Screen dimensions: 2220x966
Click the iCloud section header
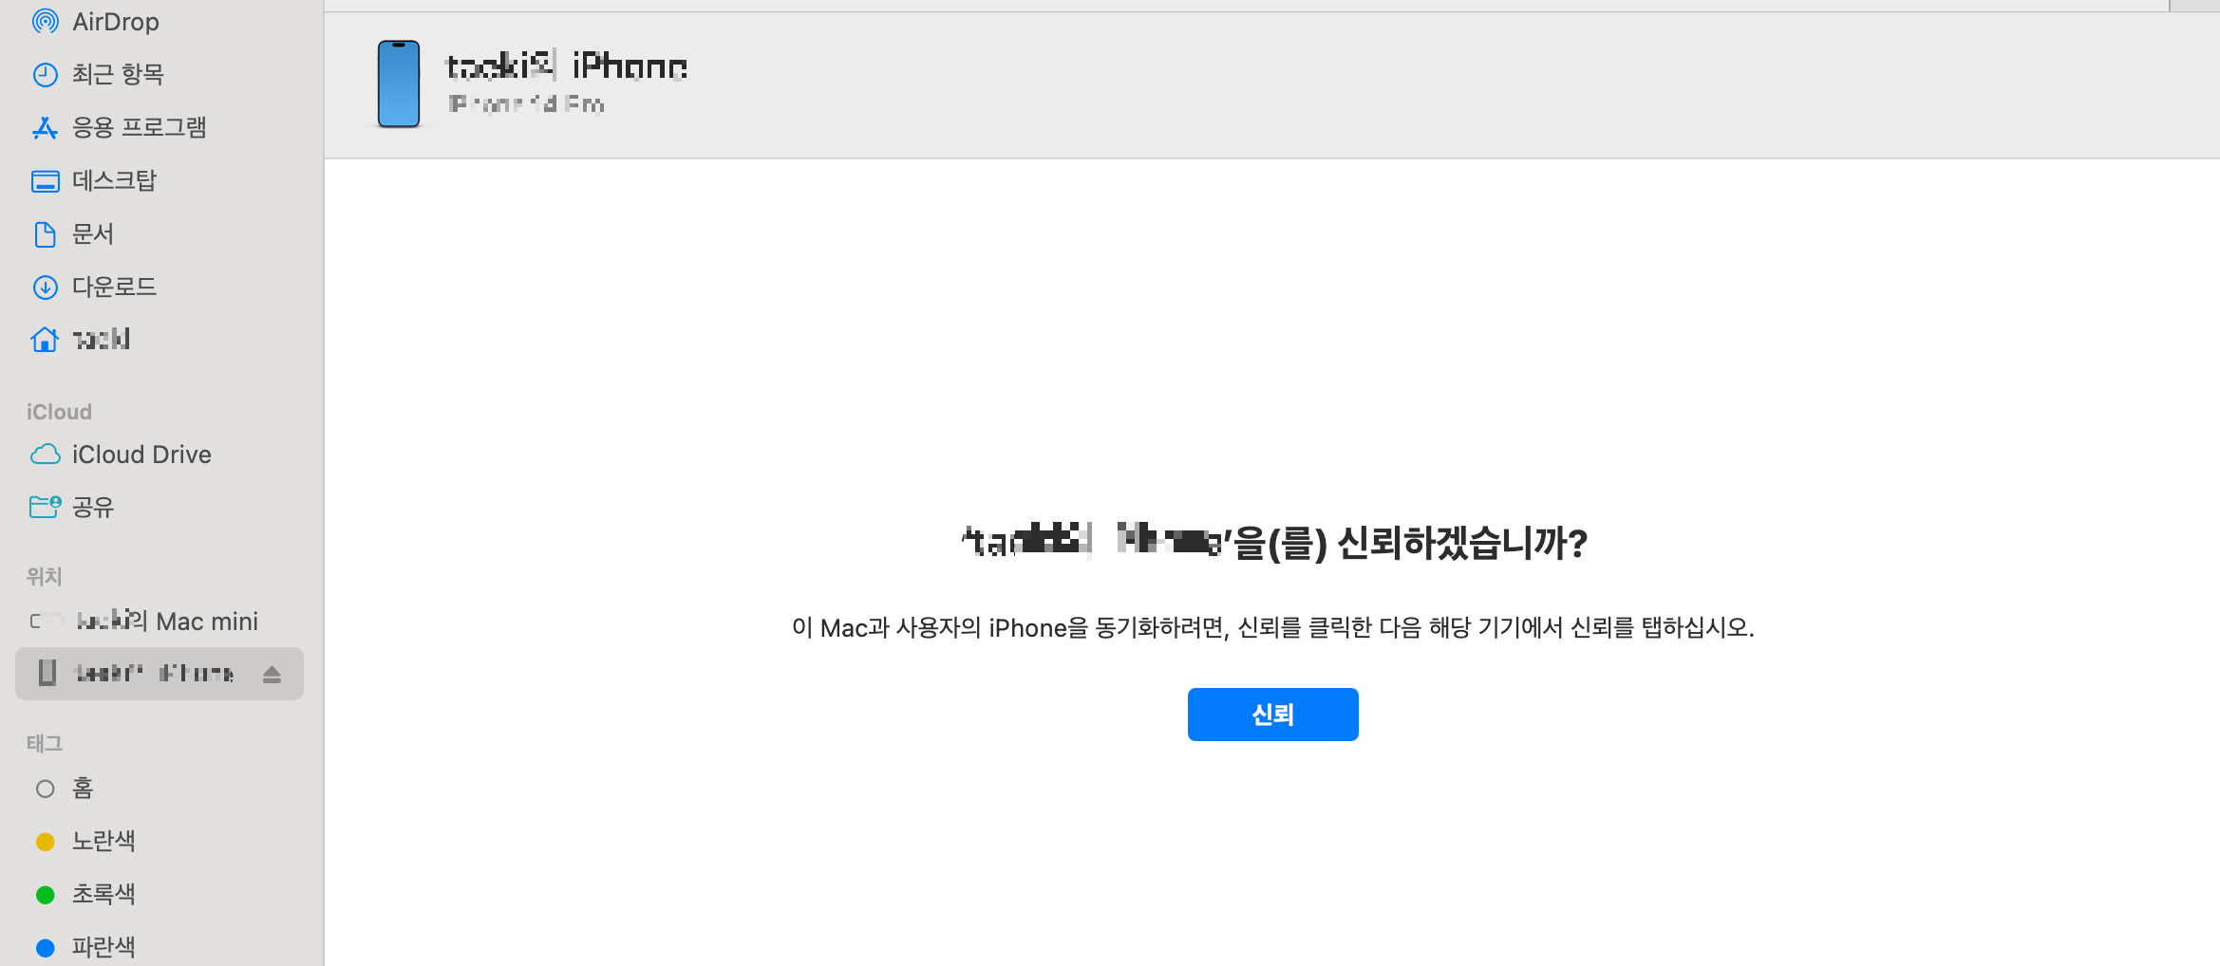[x=59, y=412]
